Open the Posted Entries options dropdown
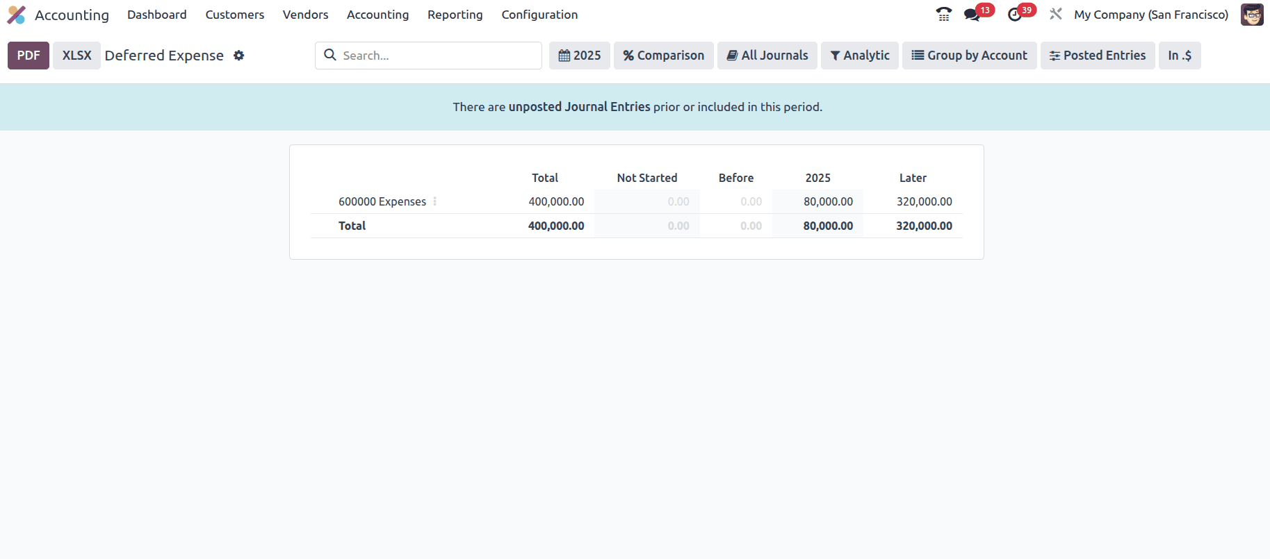The image size is (1270, 559). pos(1098,56)
